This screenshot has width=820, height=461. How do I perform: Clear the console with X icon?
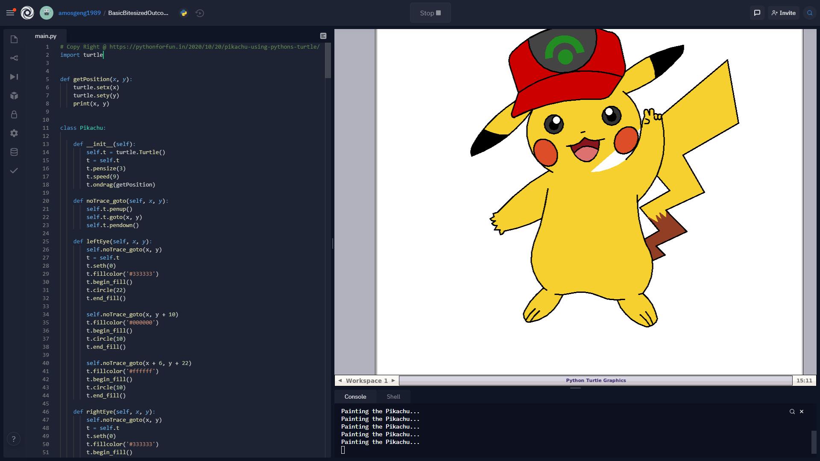pyautogui.click(x=802, y=411)
